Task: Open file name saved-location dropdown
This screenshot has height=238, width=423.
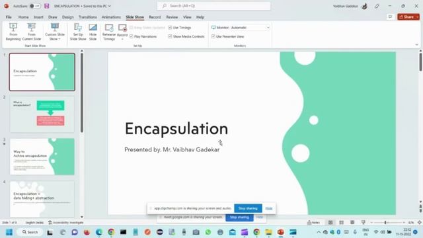Action: coord(110,6)
